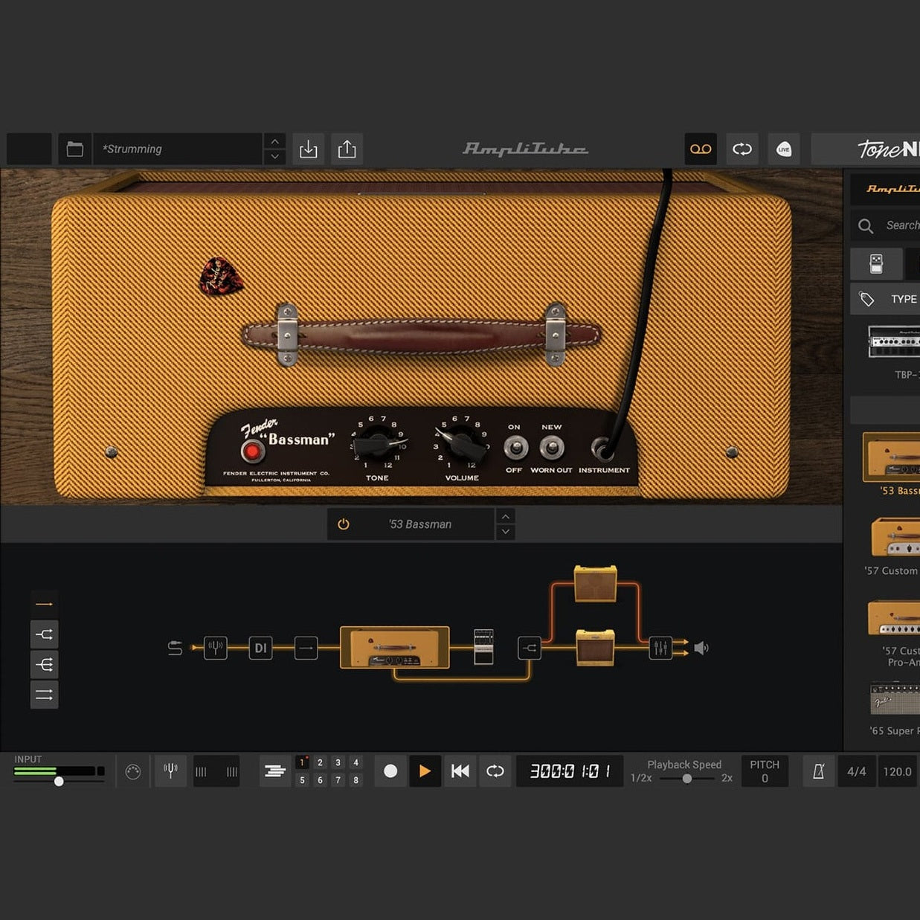Screen dimensions: 920x920
Task: Toggle the loop playback button
Action: tap(495, 771)
